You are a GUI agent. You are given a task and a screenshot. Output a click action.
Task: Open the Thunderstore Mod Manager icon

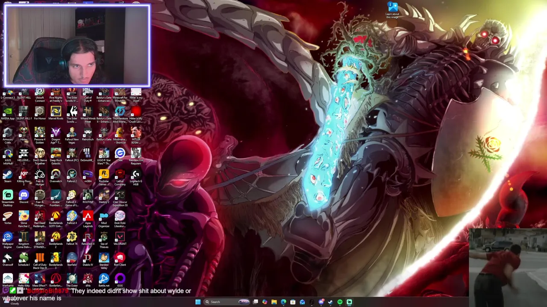[120, 115]
